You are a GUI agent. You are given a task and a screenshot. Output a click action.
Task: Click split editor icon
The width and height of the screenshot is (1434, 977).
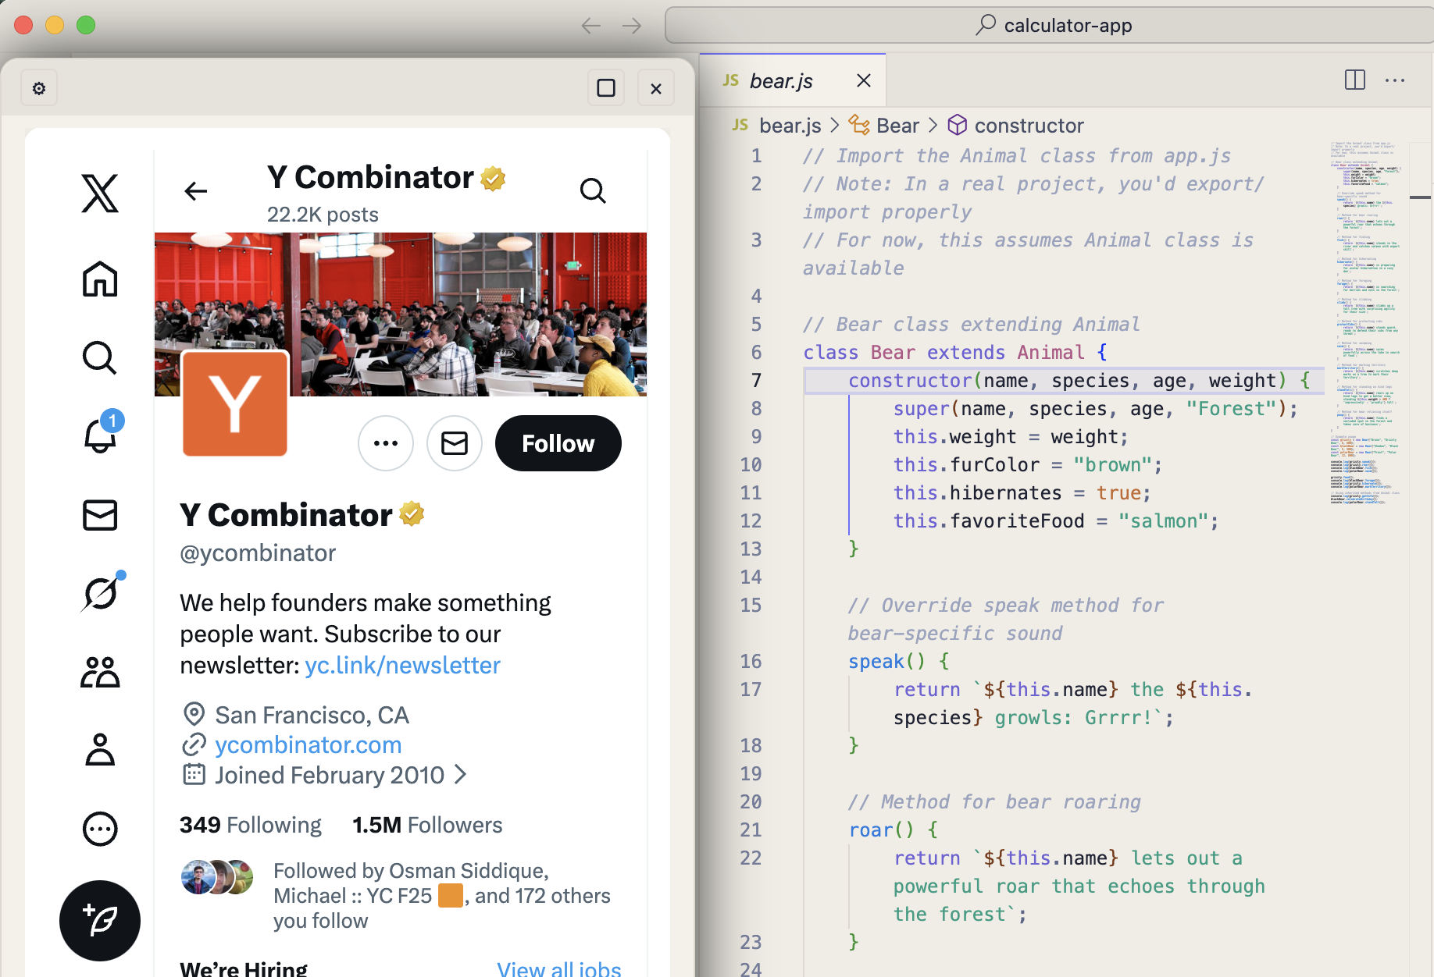pyautogui.click(x=1355, y=80)
